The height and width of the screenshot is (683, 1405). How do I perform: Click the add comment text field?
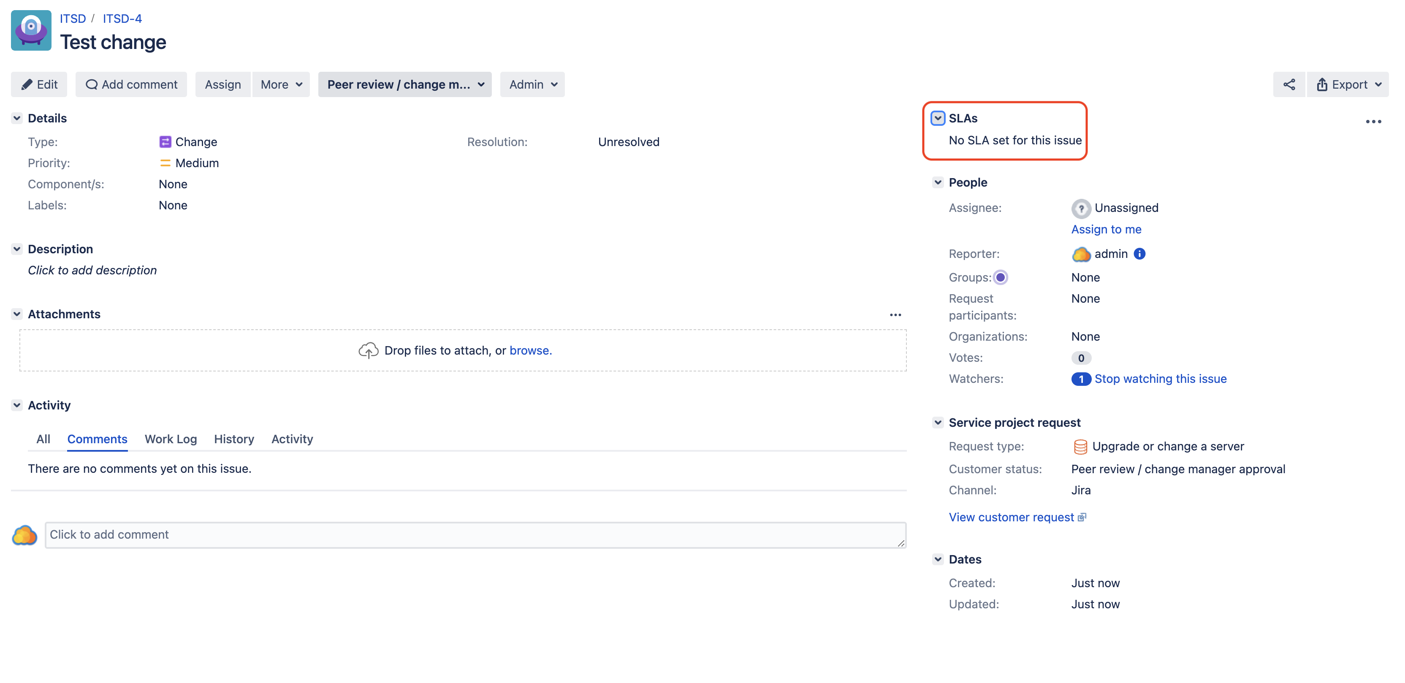coord(475,534)
